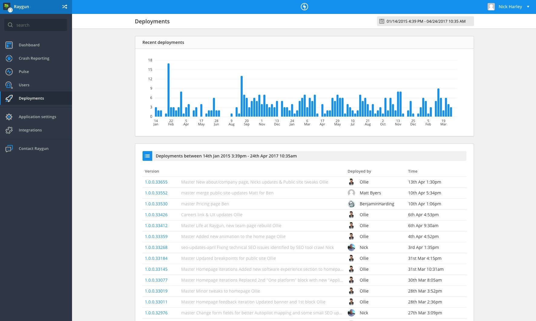Open deployment version 1.0.0.33011
536x321 pixels.
156,302
